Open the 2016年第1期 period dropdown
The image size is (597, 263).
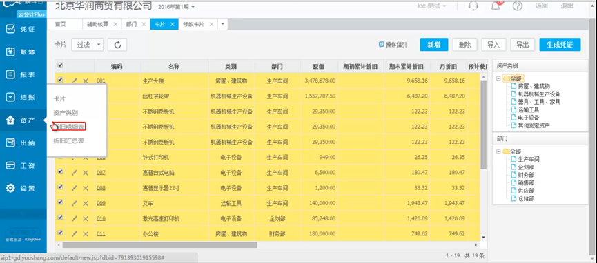pyautogui.click(x=175, y=7)
